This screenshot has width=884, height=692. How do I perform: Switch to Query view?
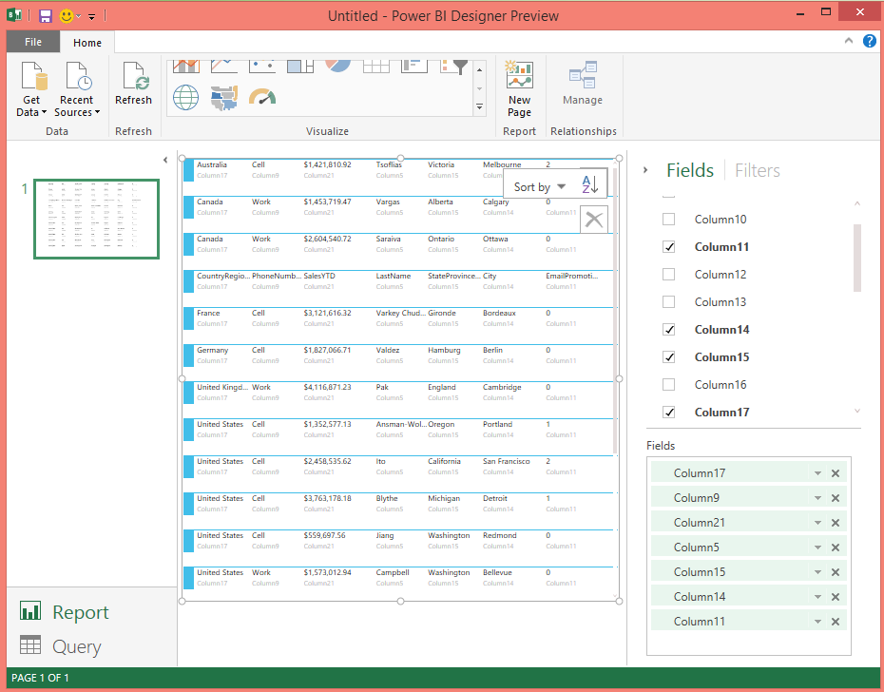[61, 646]
